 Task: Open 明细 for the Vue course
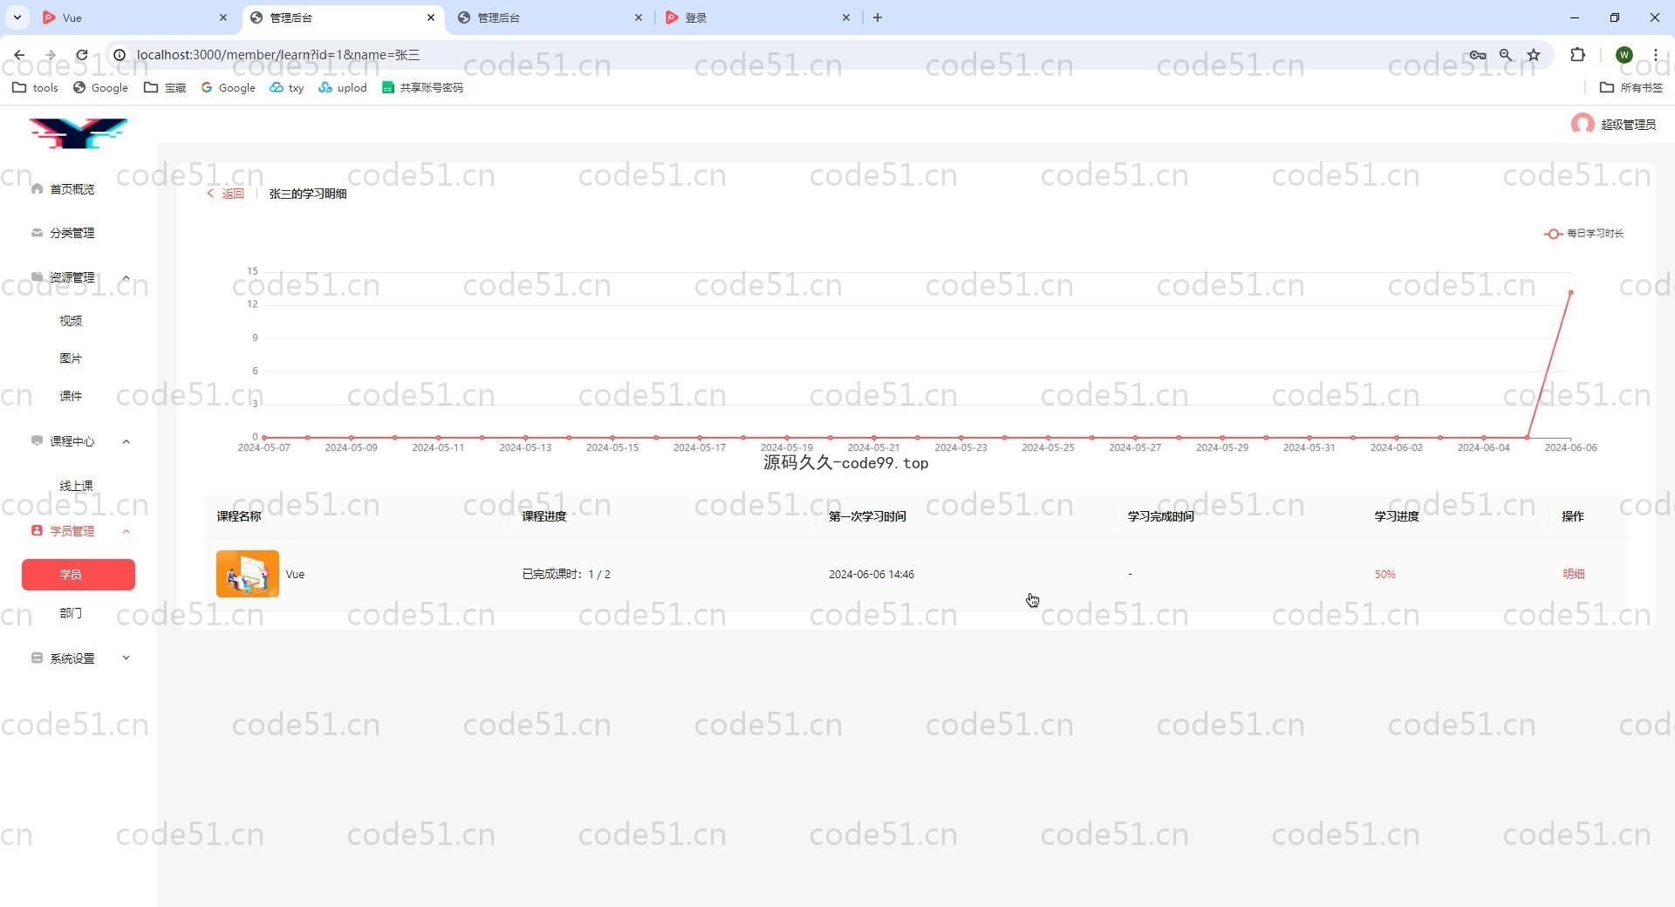point(1574,574)
